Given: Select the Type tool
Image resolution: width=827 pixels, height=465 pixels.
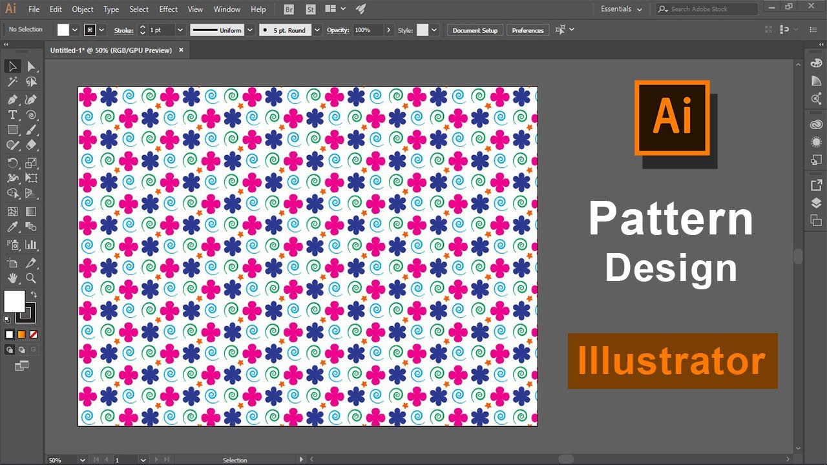Looking at the screenshot, I should [x=12, y=115].
